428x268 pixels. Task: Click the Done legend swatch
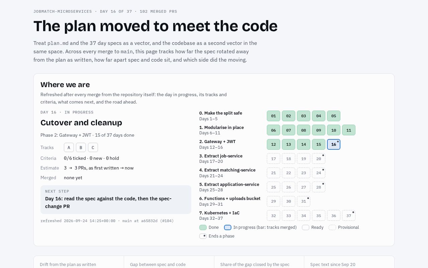pos(203,227)
